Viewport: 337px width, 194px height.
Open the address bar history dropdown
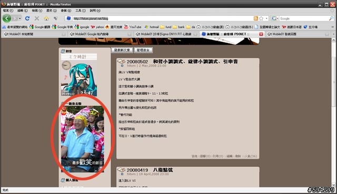coord(266,18)
